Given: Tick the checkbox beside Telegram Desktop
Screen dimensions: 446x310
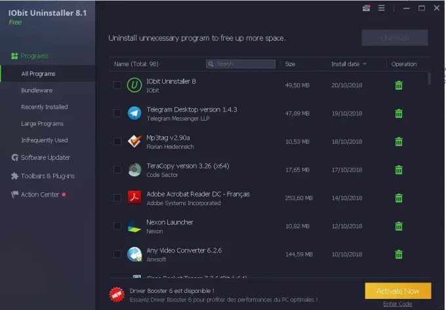Looking at the screenshot, I should [x=117, y=113].
